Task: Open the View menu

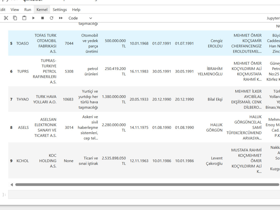Action: [x=15, y=10]
